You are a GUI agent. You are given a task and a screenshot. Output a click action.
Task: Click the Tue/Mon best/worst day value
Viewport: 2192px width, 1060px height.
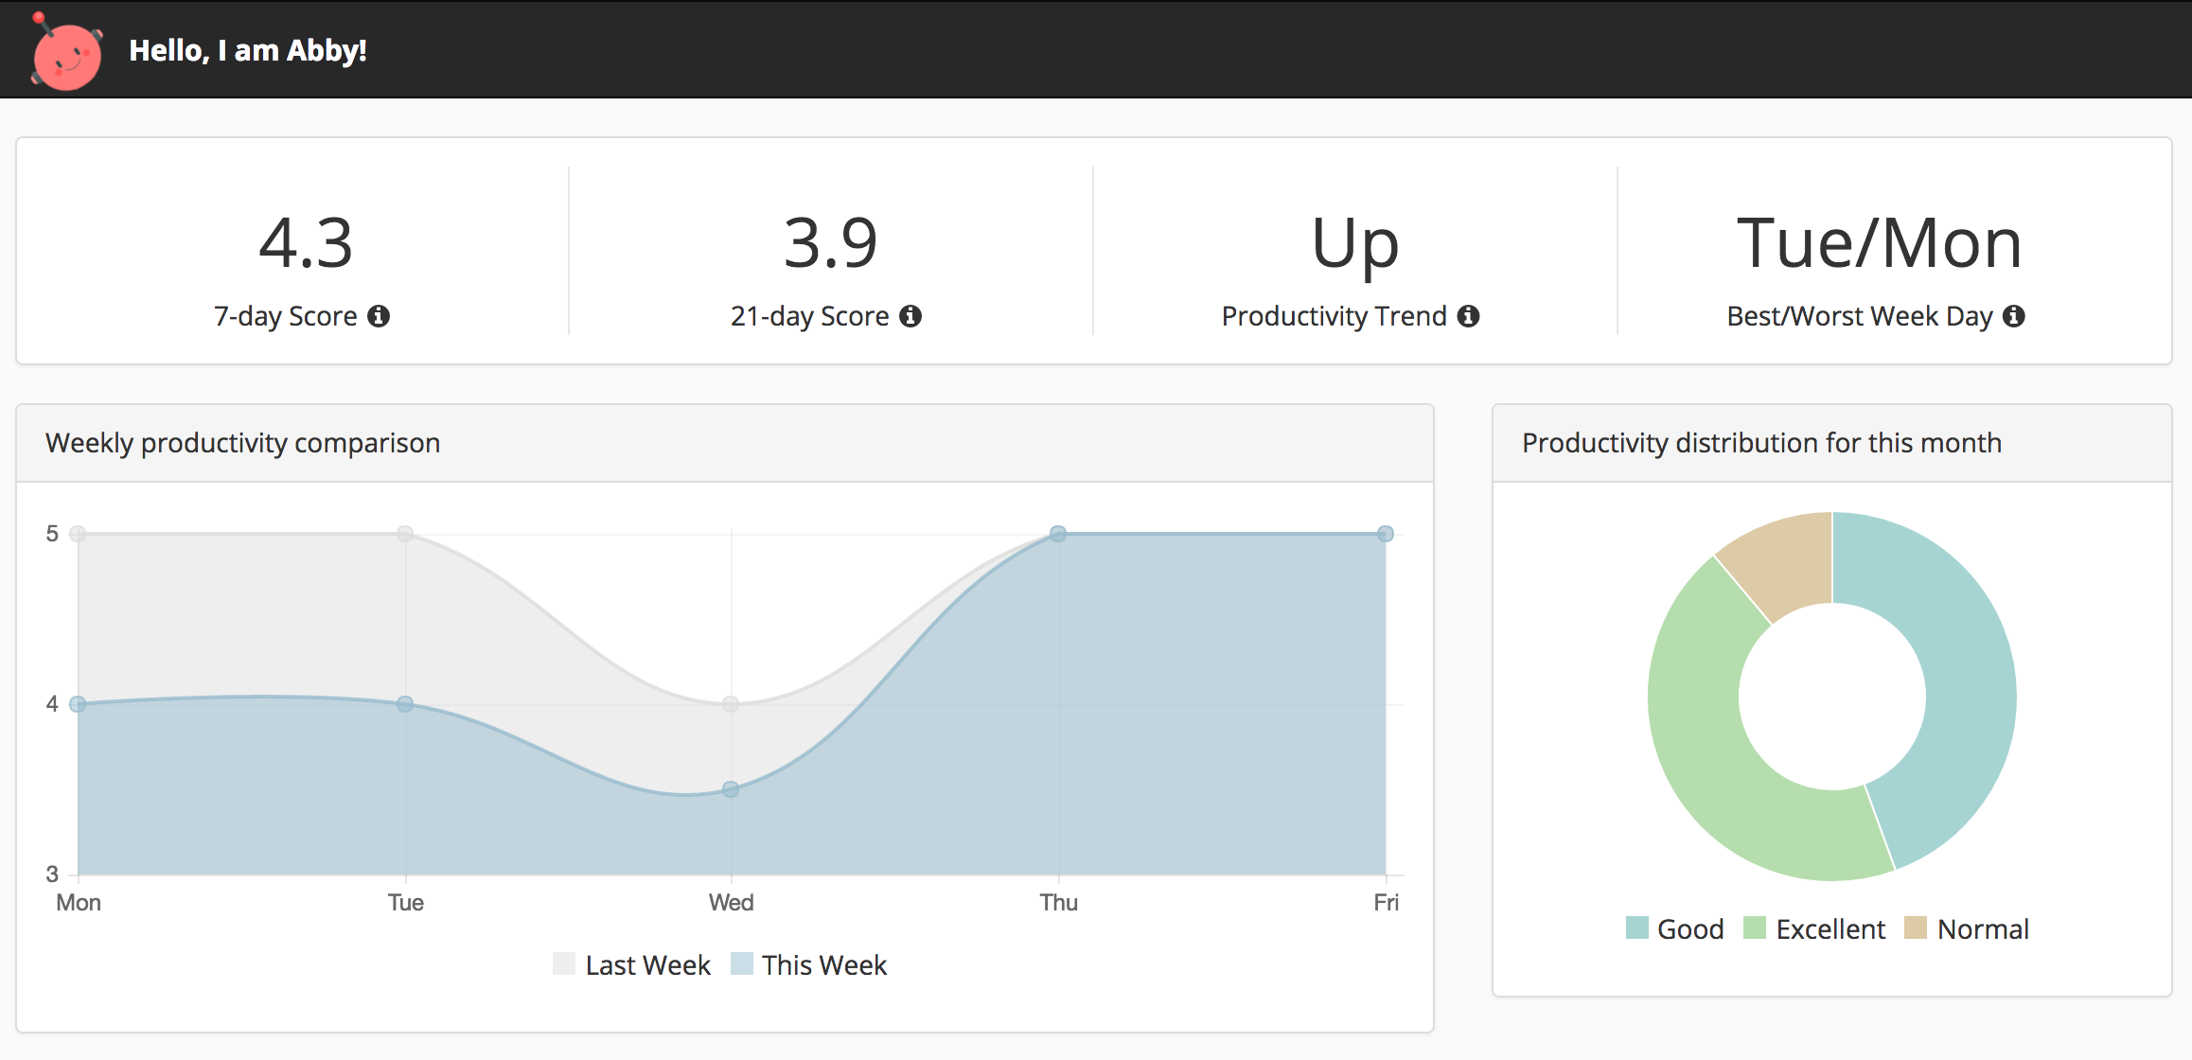pos(1880,243)
